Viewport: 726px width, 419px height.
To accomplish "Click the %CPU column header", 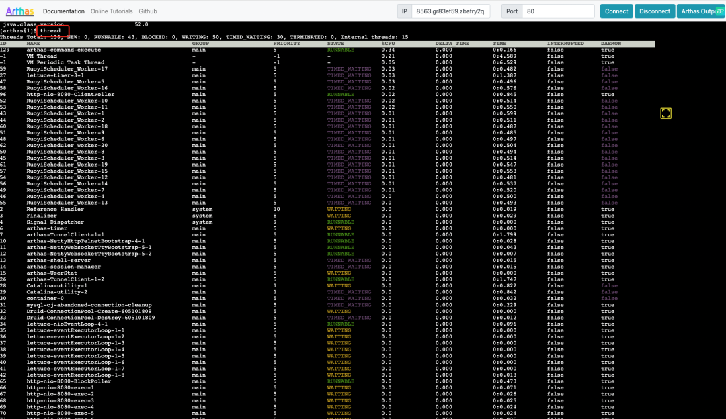I will tap(388, 44).
